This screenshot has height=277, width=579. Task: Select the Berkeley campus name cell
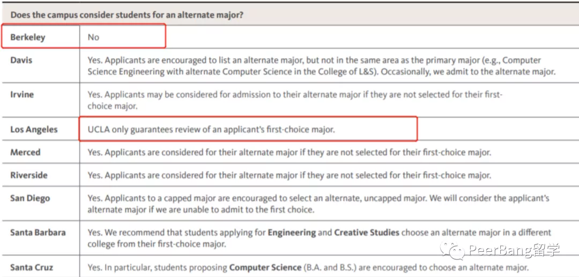pyautogui.click(x=28, y=37)
